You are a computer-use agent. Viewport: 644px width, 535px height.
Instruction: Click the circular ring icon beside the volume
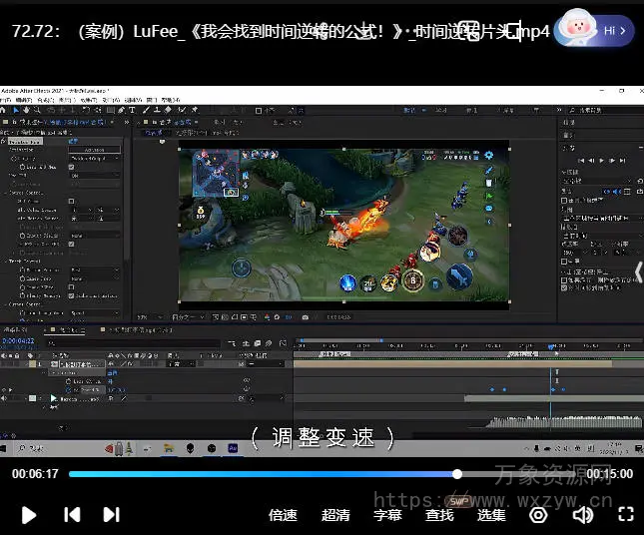[x=538, y=515]
